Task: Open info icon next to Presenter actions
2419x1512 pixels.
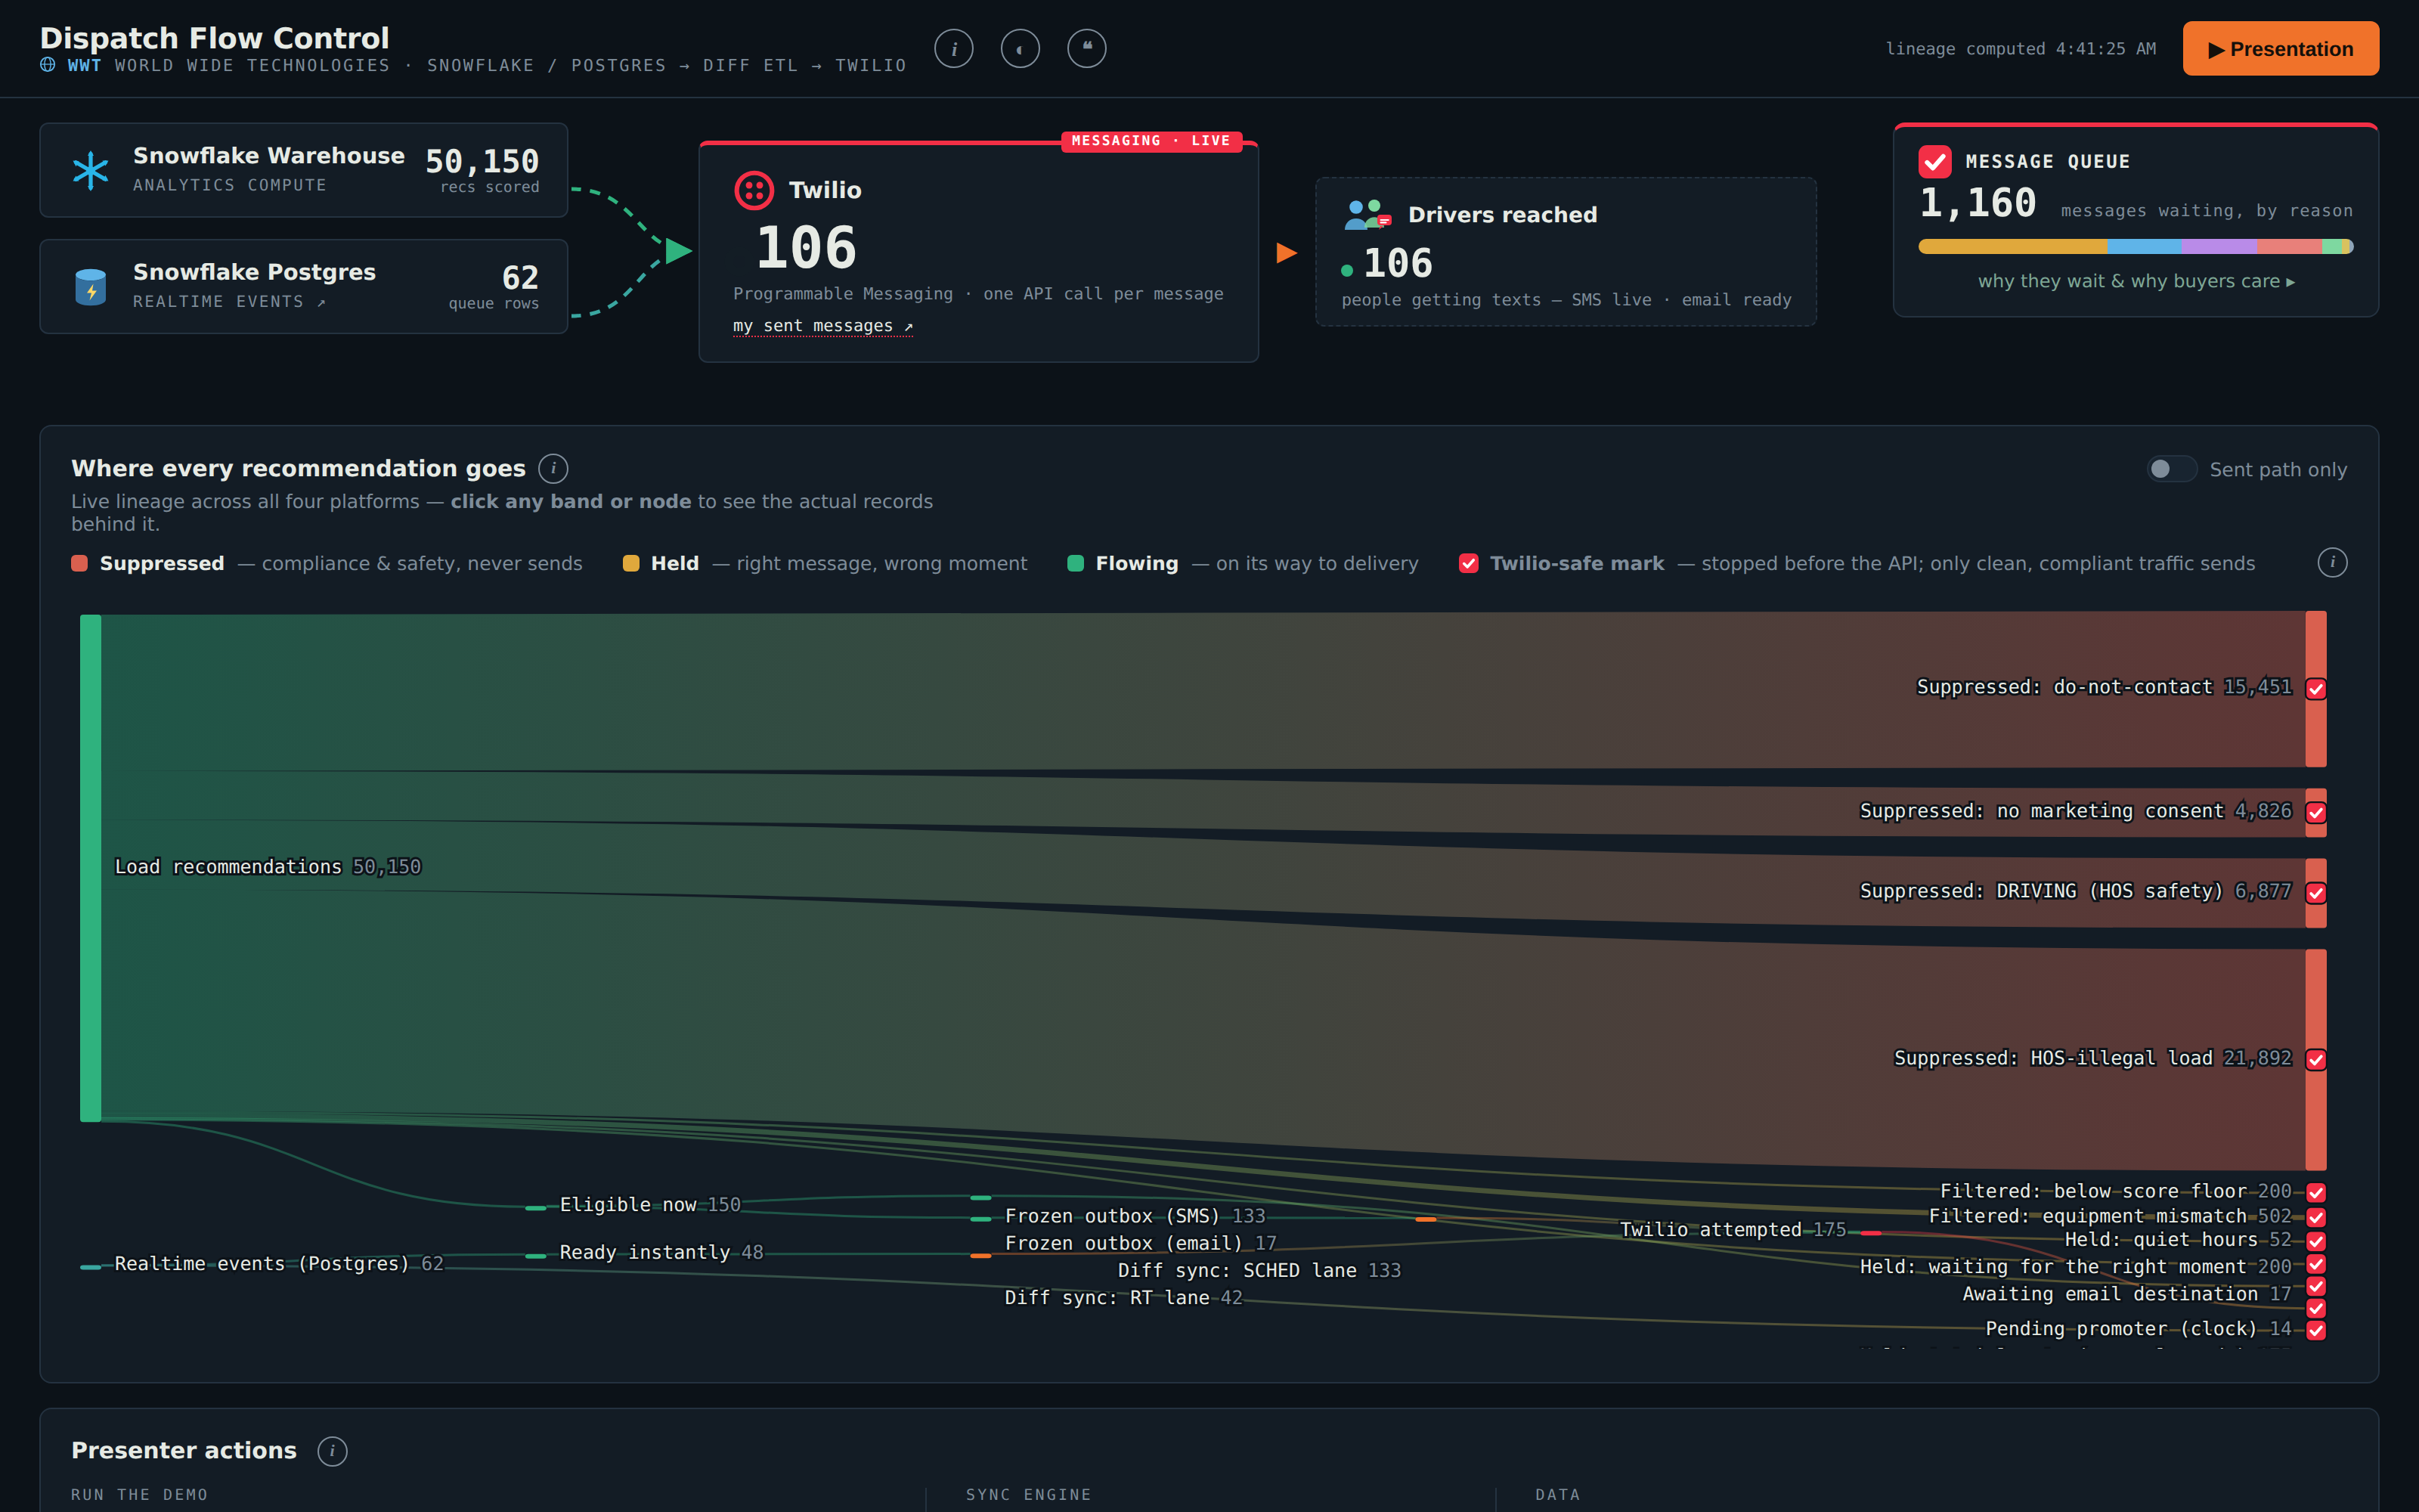Action: click(332, 1450)
